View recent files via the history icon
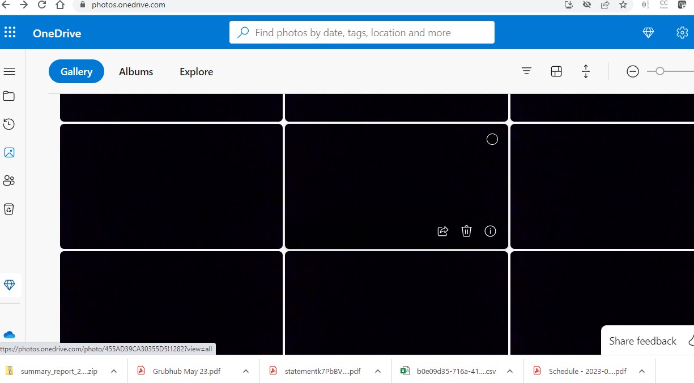Screen dimensions: 694x383 pyautogui.click(x=9, y=124)
